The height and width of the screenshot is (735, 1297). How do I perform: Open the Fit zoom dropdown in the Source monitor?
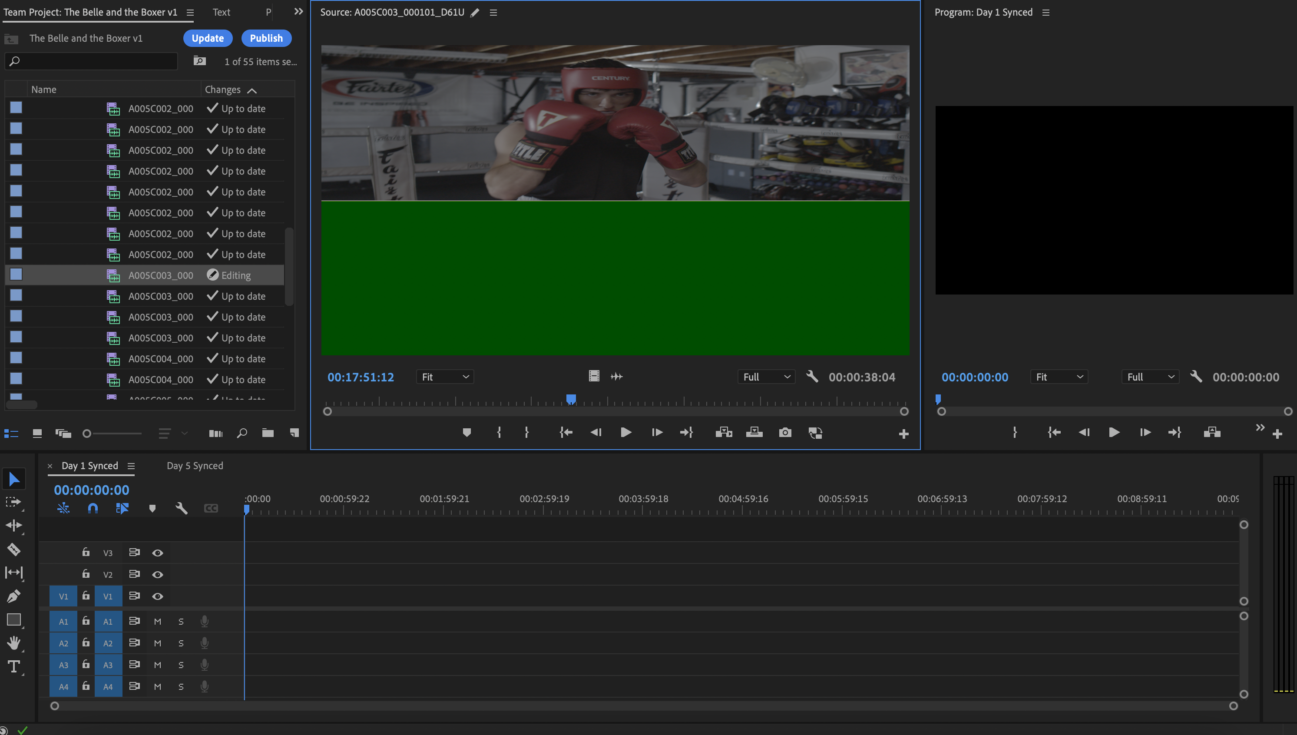tap(444, 377)
